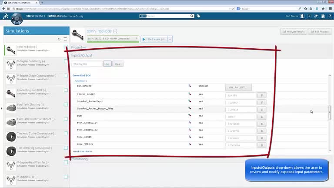
Task: Click browse button for MAX_MISES value
Action: 262,138
